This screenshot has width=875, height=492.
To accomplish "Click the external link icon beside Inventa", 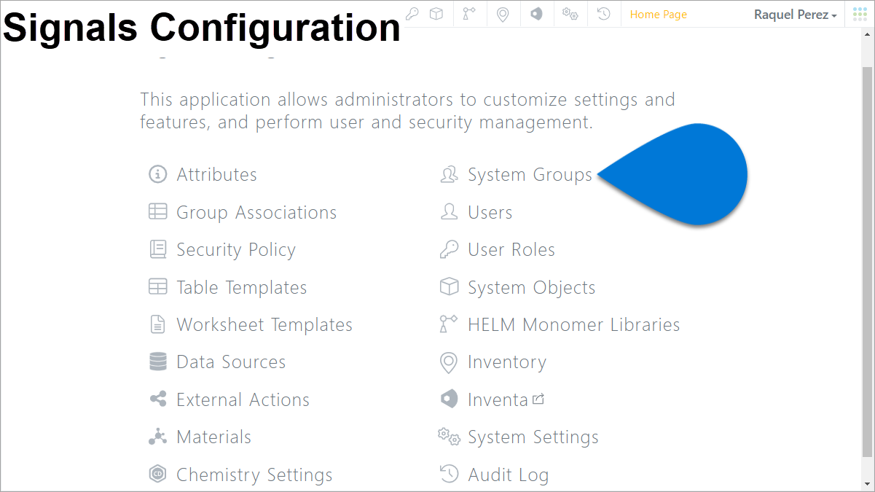I will 538,399.
